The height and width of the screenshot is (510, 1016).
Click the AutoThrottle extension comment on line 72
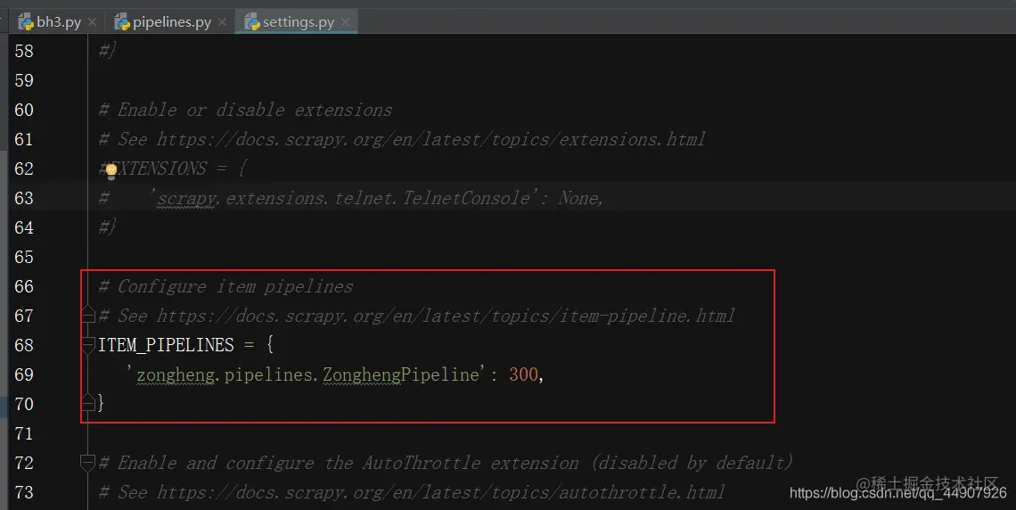[445, 463]
